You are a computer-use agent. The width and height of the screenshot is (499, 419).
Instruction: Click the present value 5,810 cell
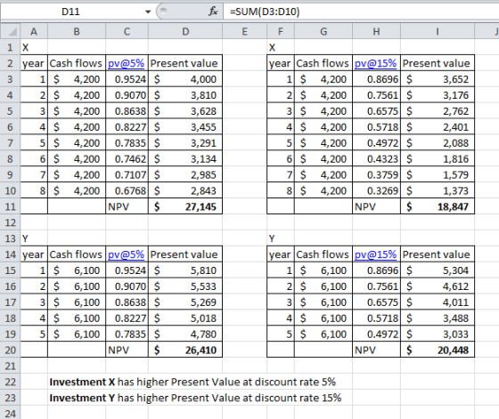pyautogui.click(x=185, y=270)
